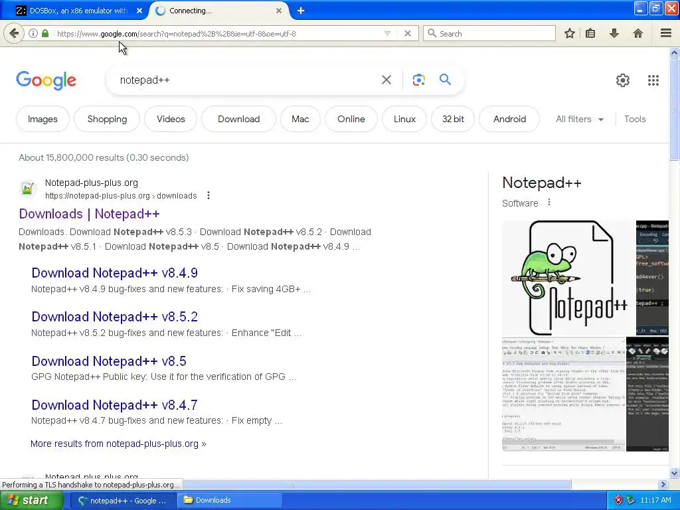Click the URL address bar

(217, 33)
